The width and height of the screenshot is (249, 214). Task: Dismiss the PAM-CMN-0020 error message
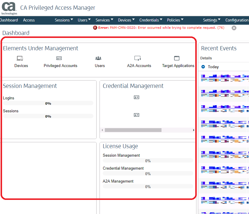tap(234, 28)
